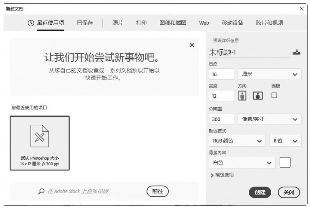
Task: Click the save preset icon beside 未标题-1
Action: 296,52
